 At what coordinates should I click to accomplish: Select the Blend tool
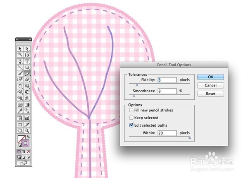pos(27,111)
